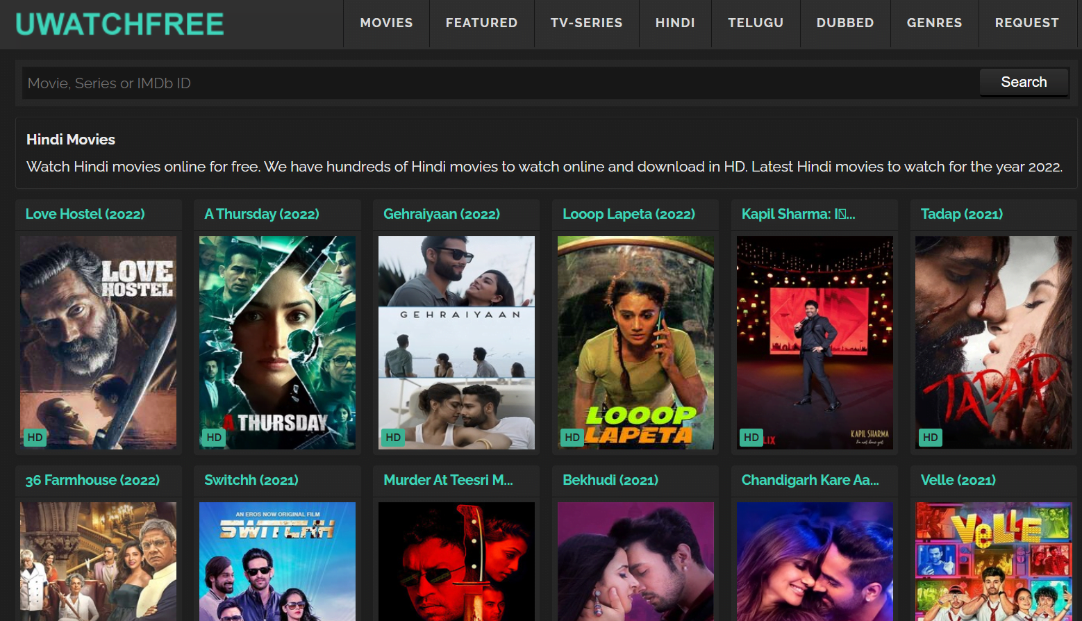Click the A Thursday poster thumbnail
Image resolution: width=1082 pixels, height=621 pixels.
[x=277, y=342]
